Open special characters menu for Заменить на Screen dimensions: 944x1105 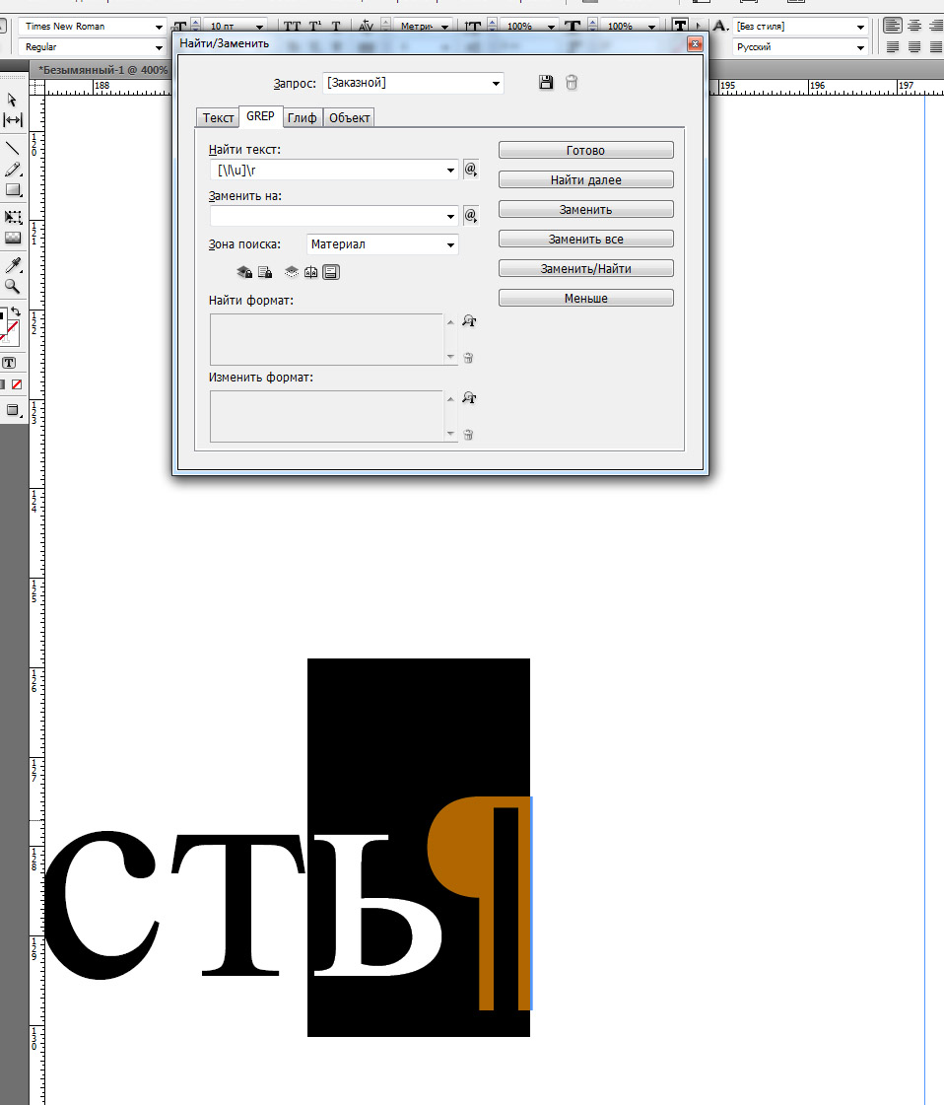click(471, 216)
